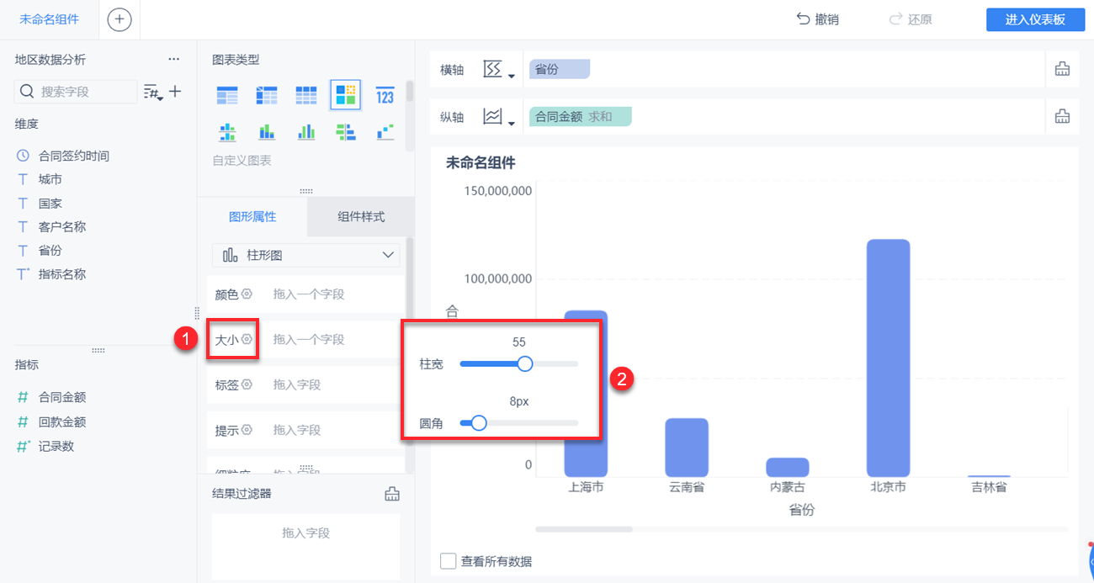Click the 还原 redo button
Screen dimensions: 1094x583
coord(910,19)
